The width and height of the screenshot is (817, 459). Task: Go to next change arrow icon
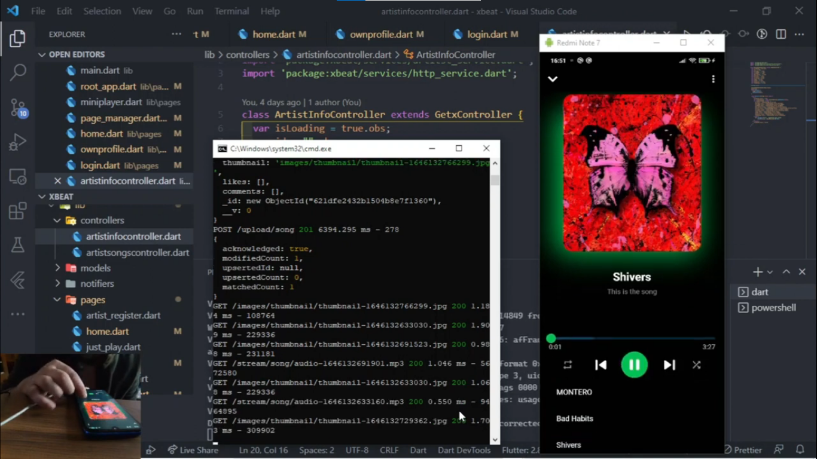pos(743,34)
